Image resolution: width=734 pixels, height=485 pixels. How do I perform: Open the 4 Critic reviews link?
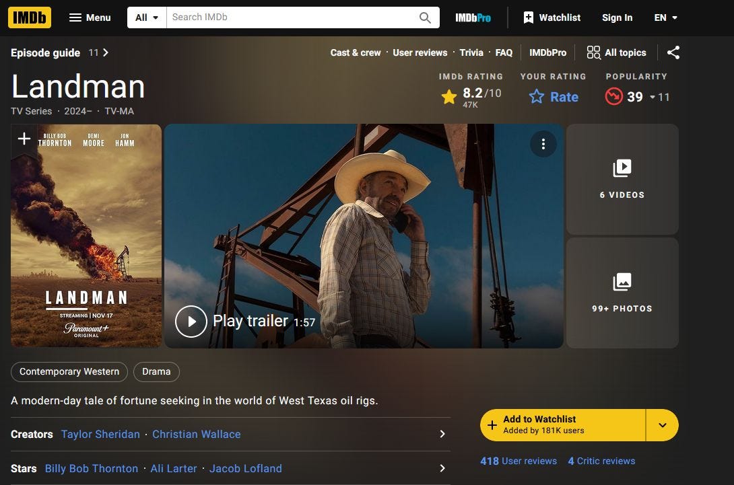[x=601, y=461]
